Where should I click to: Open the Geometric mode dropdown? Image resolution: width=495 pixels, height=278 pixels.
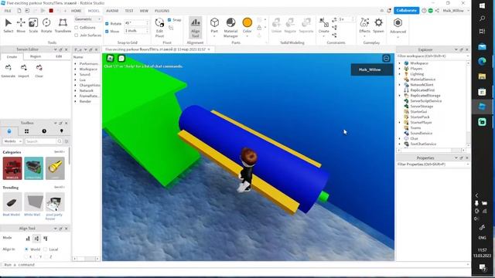point(87,19)
